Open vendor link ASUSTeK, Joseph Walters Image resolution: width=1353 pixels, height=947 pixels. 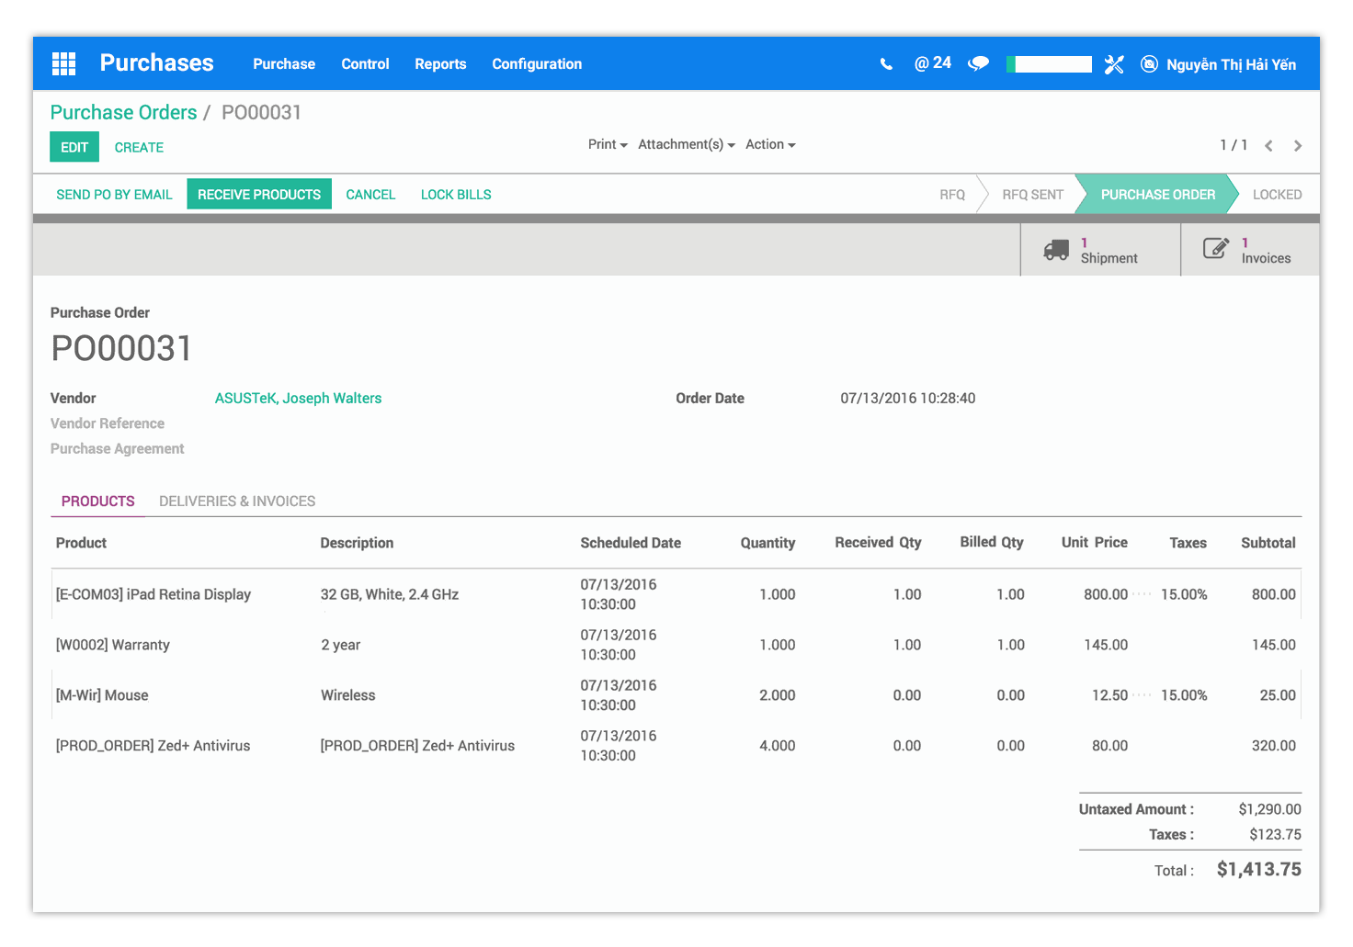click(x=298, y=398)
